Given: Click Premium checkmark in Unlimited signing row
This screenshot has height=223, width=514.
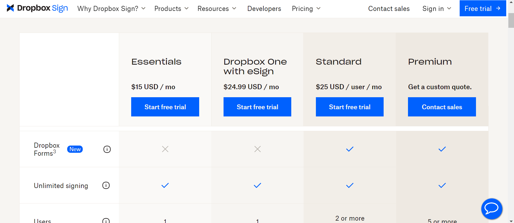Looking at the screenshot, I should 442,185.
